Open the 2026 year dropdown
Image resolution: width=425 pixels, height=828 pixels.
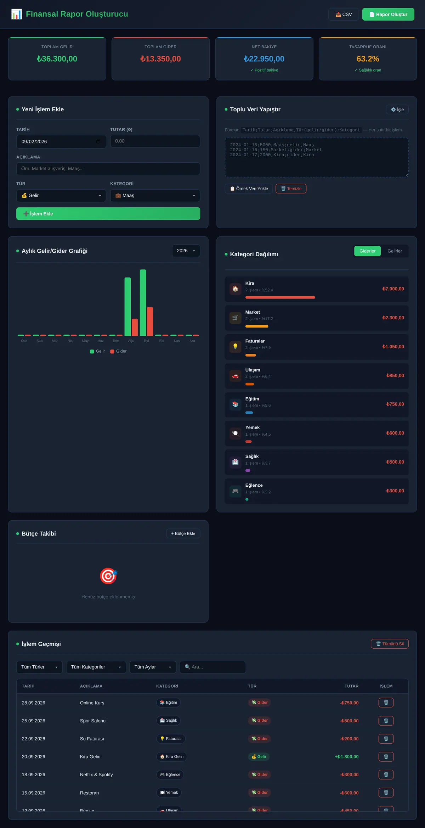(186, 251)
